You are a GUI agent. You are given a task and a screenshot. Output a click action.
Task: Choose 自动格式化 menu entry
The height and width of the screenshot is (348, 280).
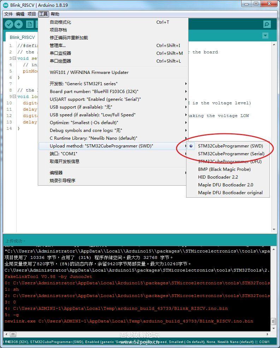(x=113, y=22)
